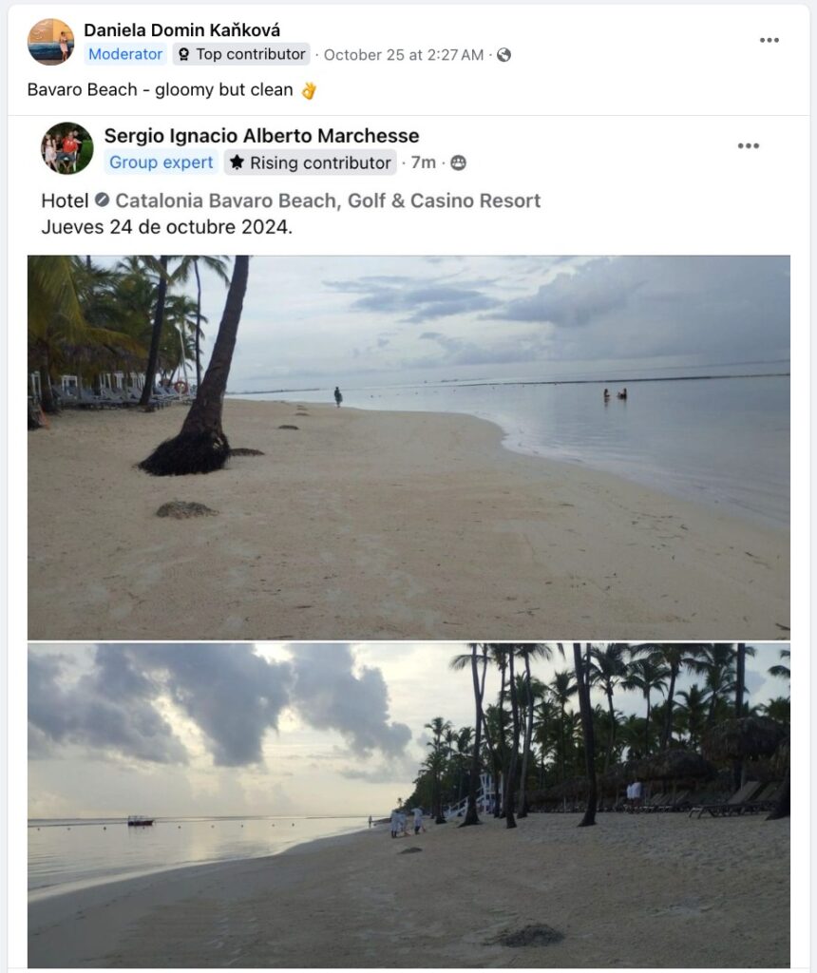Open options menu for Daniela's post
Viewport: 817px width, 973px height.
tap(769, 40)
